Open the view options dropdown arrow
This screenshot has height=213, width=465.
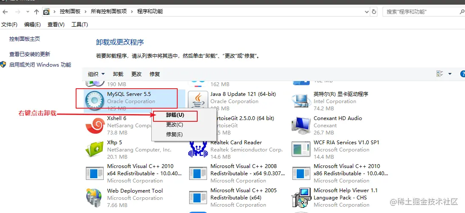click(450, 74)
